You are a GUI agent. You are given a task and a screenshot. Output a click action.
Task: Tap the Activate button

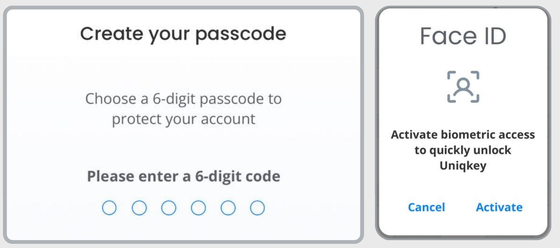(499, 207)
